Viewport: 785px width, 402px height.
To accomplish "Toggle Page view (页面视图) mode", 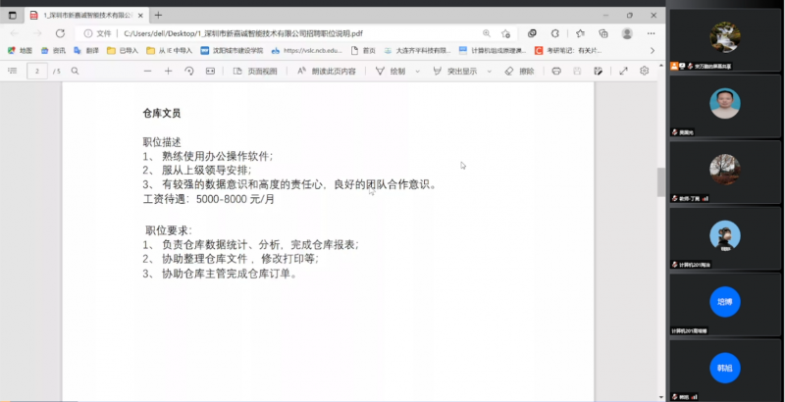I will [x=255, y=71].
